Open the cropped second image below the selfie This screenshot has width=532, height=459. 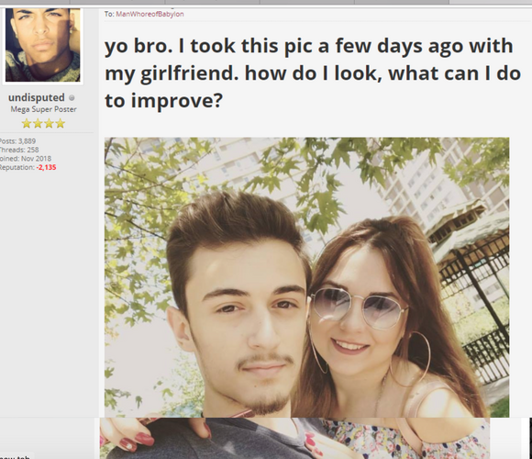(294, 438)
